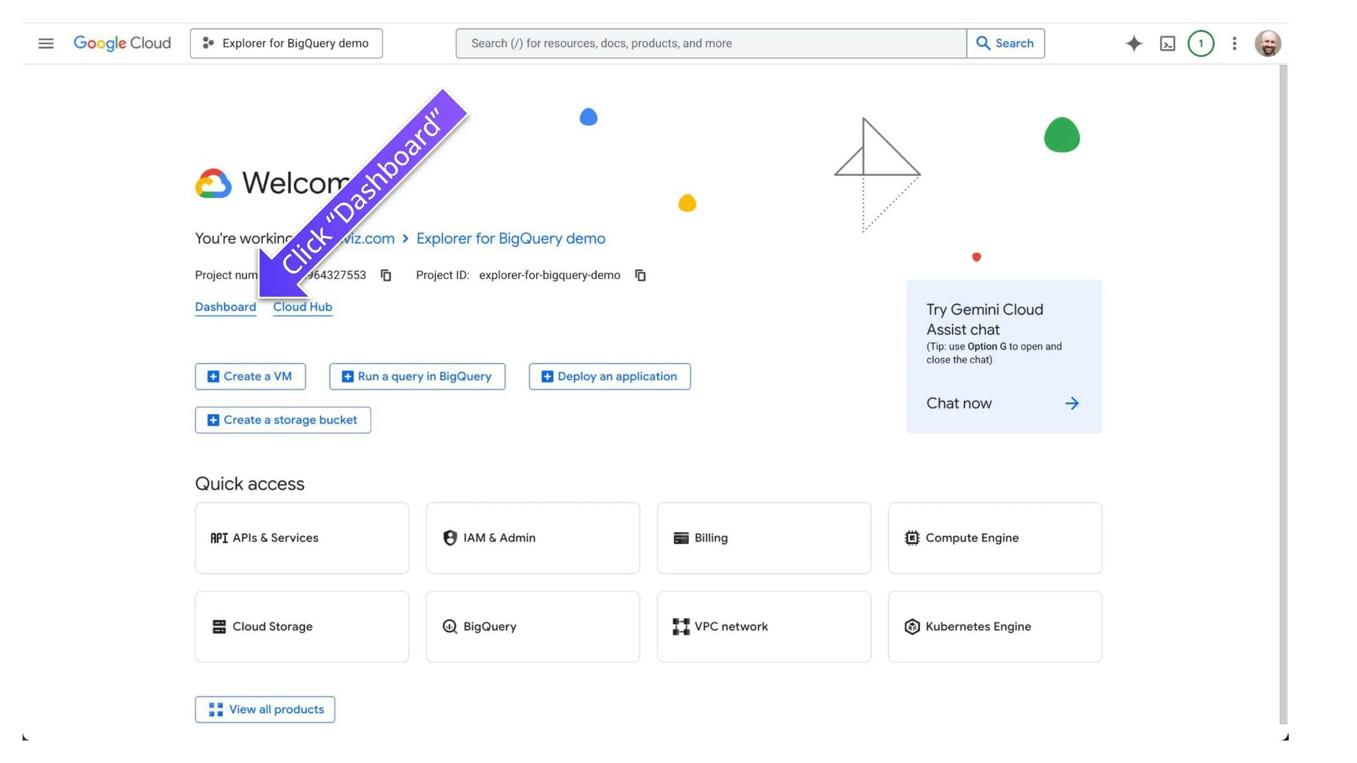Copy the project ID
This screenshot has height=763, width=1357.
(x=641, y=275)
